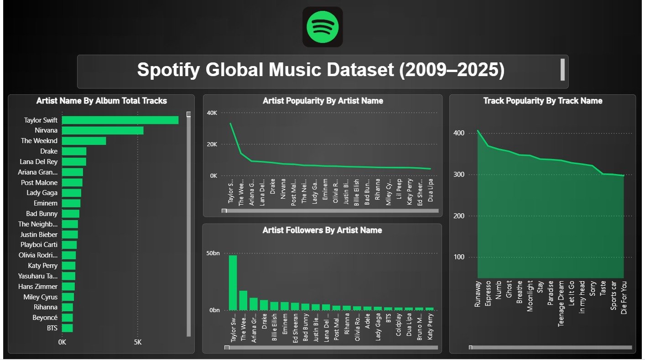Click the Artist Popularity By Artist Name title
The width and height of the screenshot is (645, 360).
tap(323, 101)
